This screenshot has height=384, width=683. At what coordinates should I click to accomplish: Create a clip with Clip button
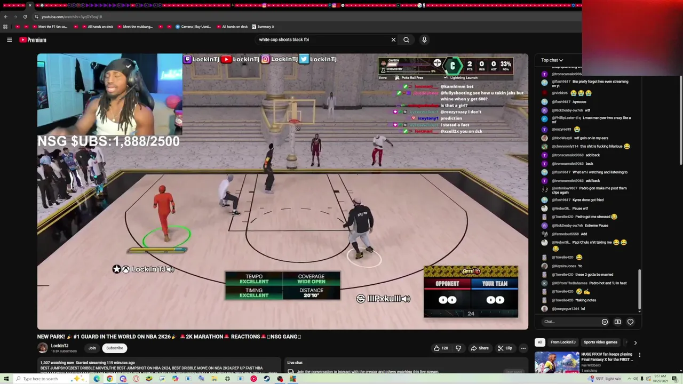(505, 348)
